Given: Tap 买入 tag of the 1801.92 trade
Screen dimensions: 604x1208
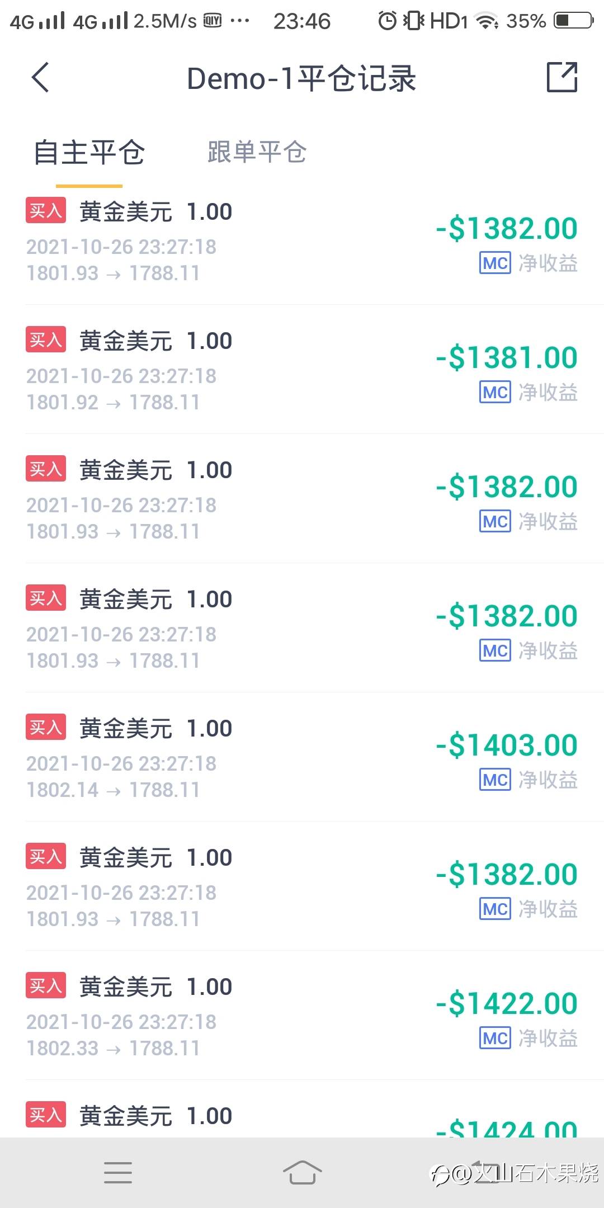Looking at the screenshot, I should 46,339.
